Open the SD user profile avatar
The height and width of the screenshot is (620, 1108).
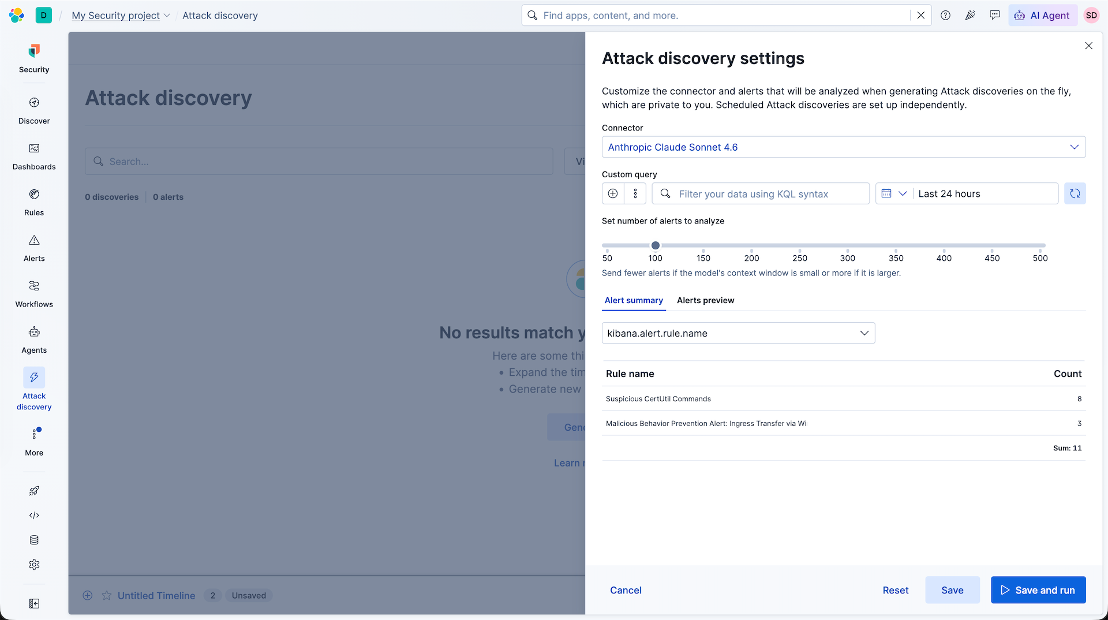coord(1091,16)
